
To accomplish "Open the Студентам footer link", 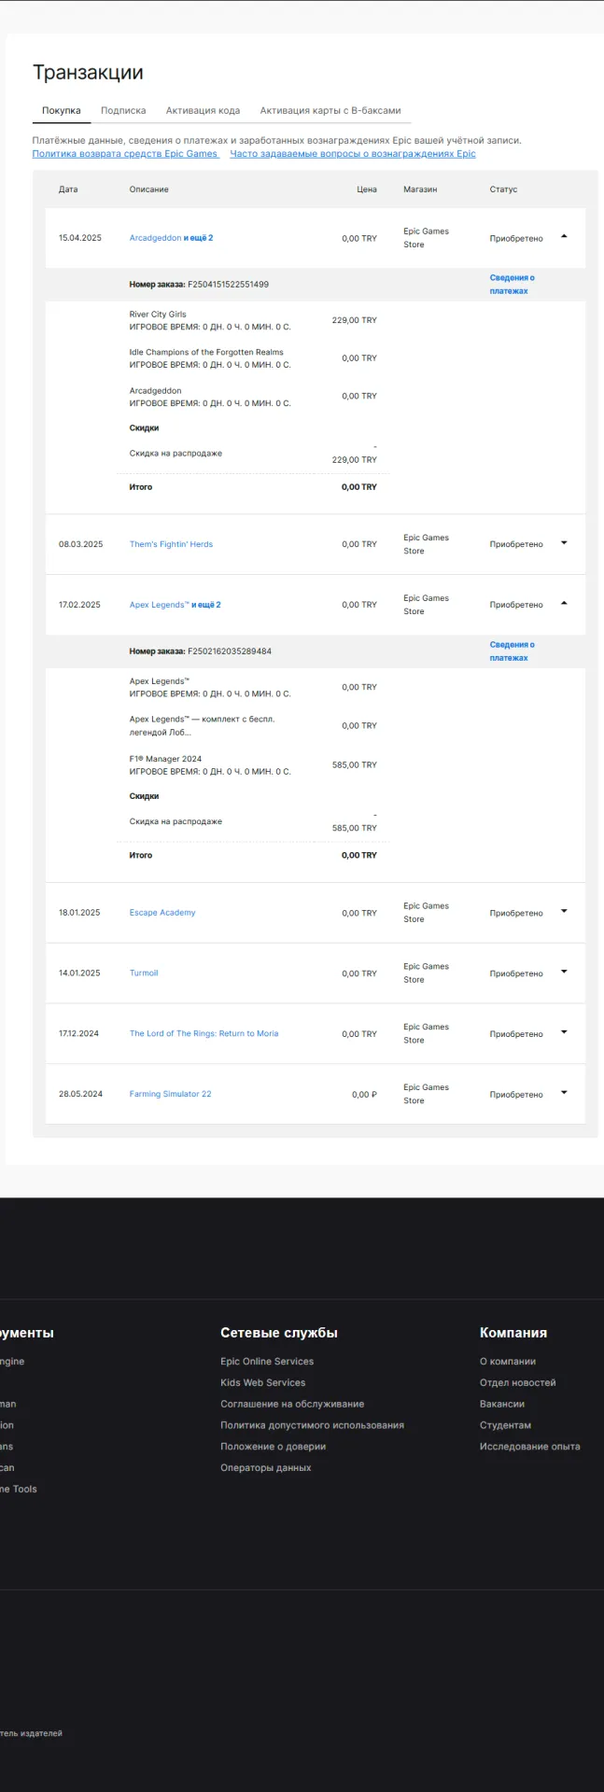I will (x=505, y=1425).
